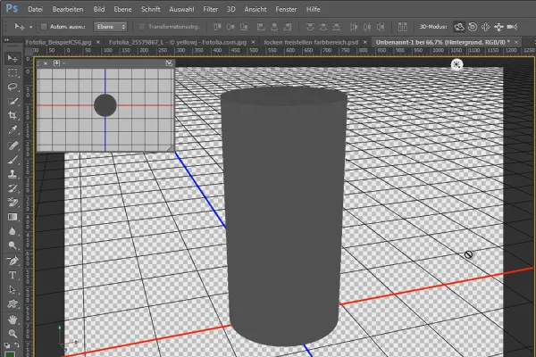
Task: Open the Auswahl menu
Action: pos(181,9)
